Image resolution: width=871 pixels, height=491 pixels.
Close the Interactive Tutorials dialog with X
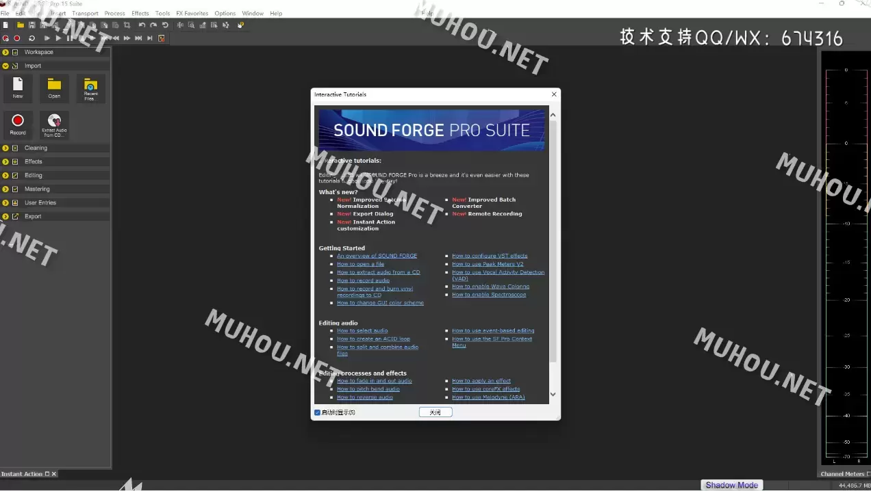click(x=554, y=94)
